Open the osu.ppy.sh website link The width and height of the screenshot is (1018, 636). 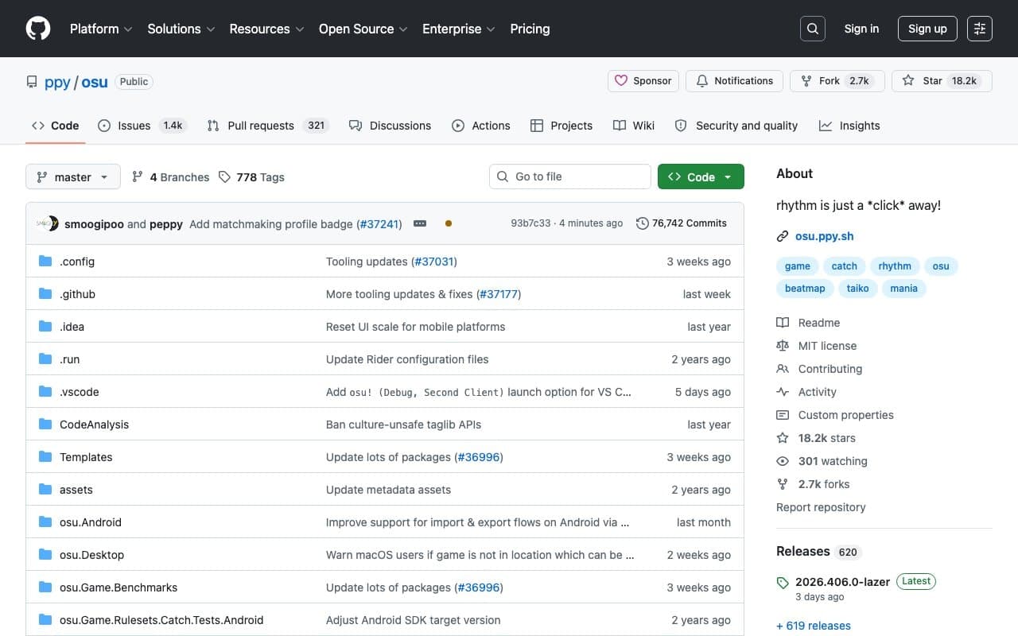point(824,236)
